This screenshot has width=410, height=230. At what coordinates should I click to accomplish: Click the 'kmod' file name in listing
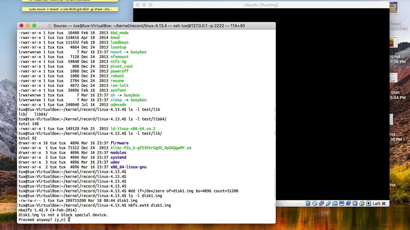[x=115, y=38]
